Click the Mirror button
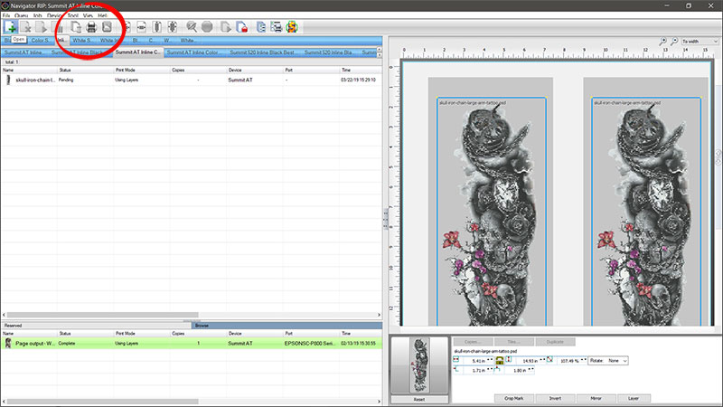Screen dimensions: 723x407 [x=596, y=398]
